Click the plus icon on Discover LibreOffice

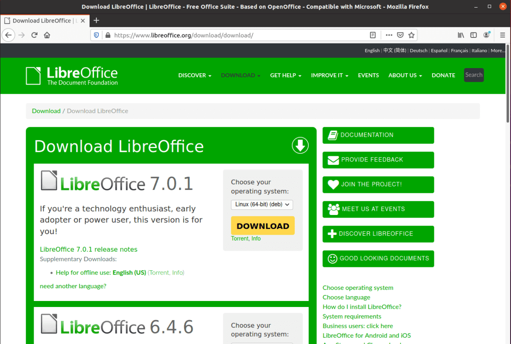[332, 234]
